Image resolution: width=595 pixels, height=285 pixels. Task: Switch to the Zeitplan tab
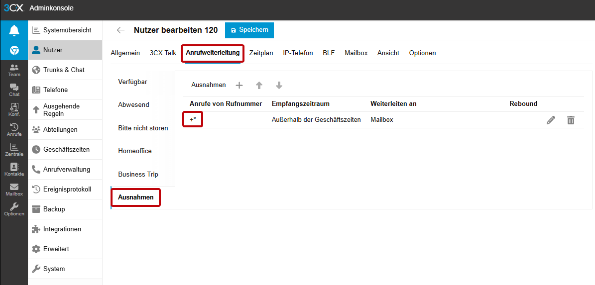click(261, 53)
